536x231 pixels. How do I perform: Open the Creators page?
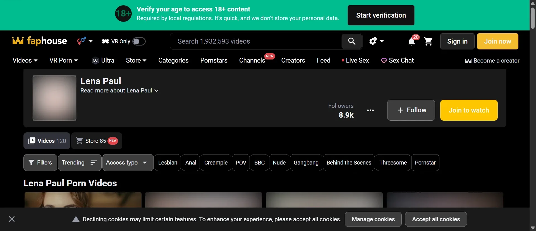[x=293, y=60]
